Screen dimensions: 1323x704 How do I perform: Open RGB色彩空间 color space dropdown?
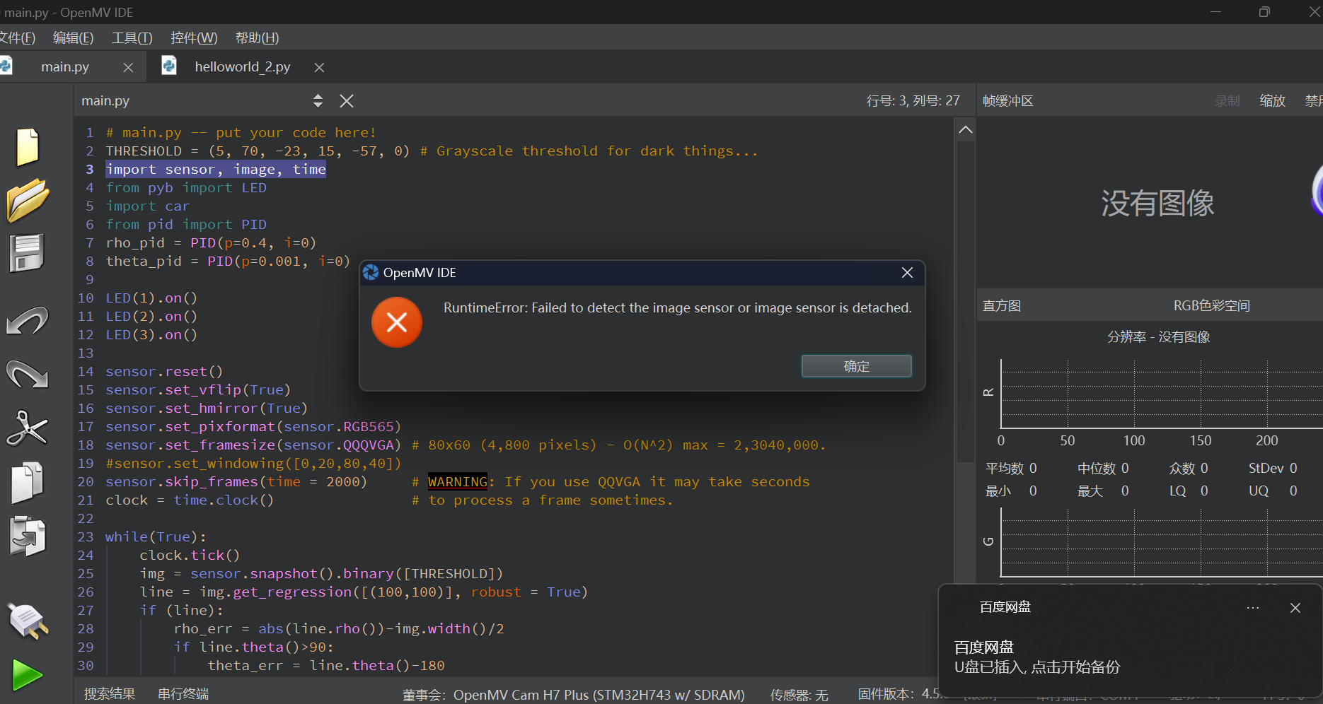[x=1212, y=306]
